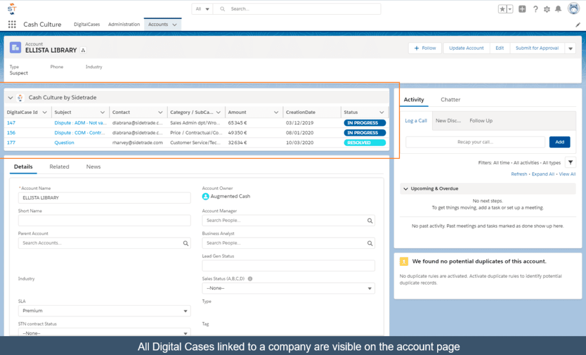Open the Question subject link
The height and width of the screenshot is (355, 586).
tap(64, 142)
